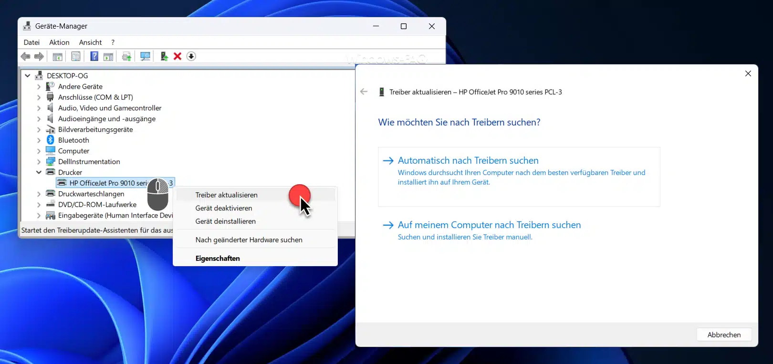Select Gerät deinstallieren in context menu

[x=225, y=221]
